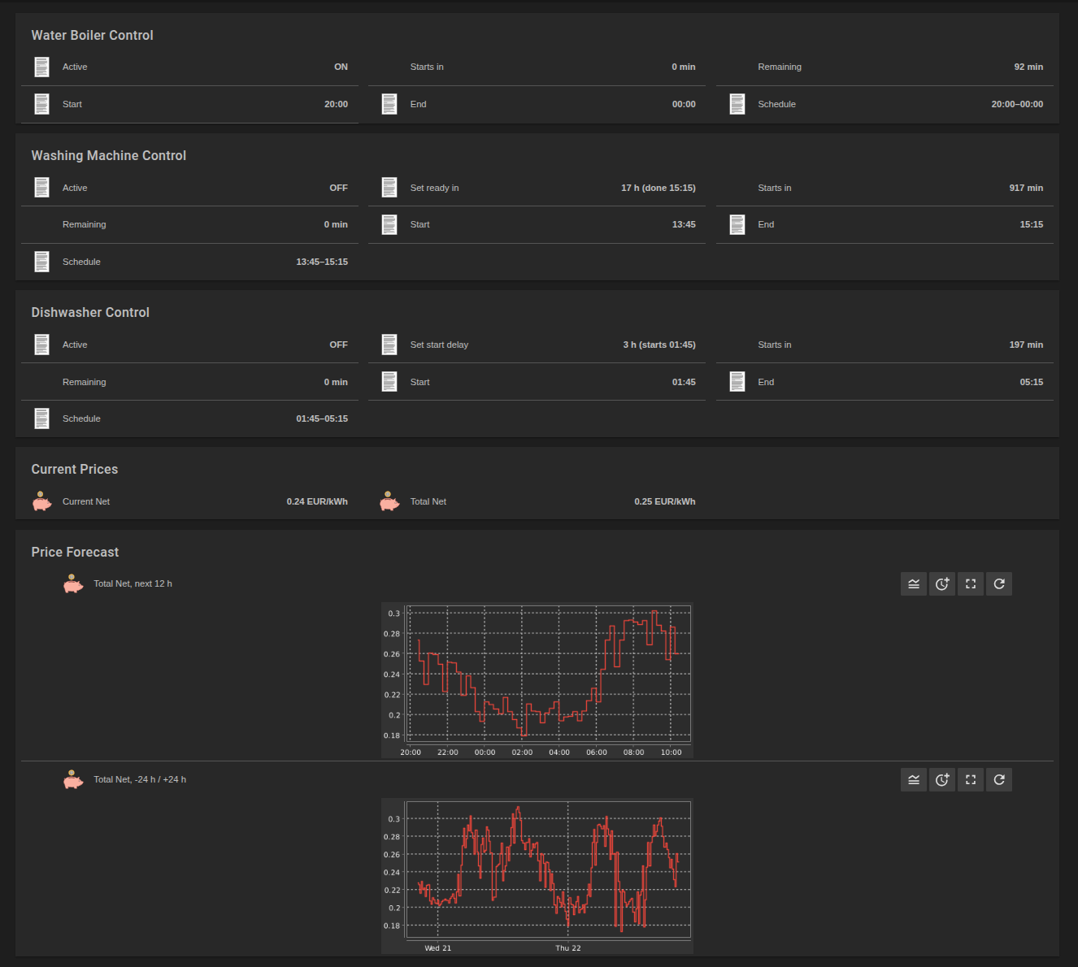1078x967 pixels.
Task: Click the '92 min' Remaining value
Action: click(x=1028, y=67)
